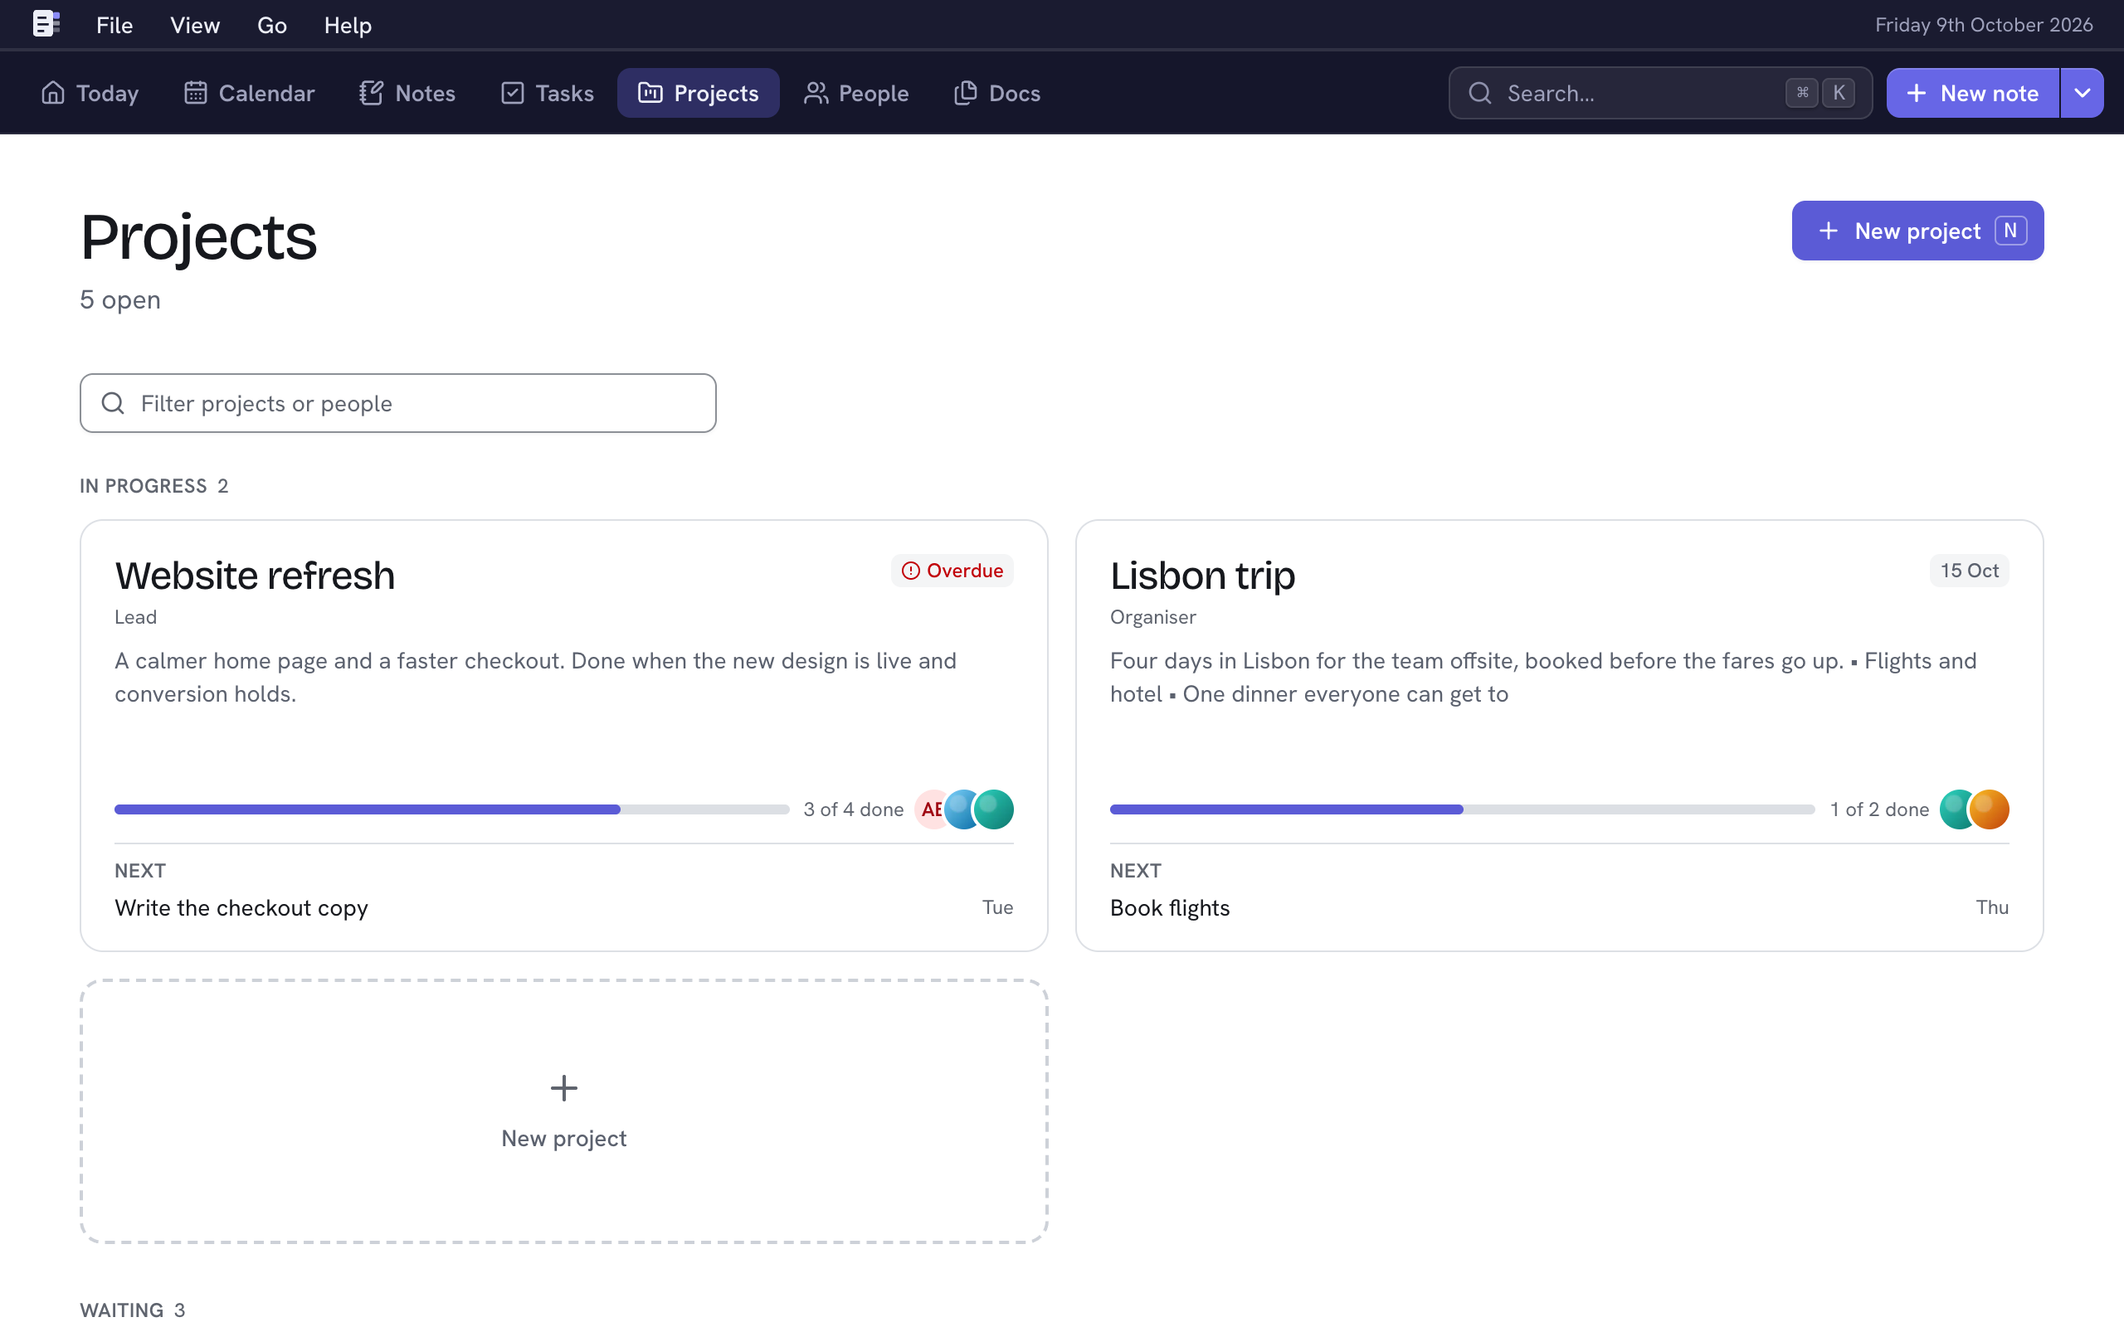This screenshot has height=1327, width=2124.
Task: Click the AE avatar on Website refresh
Action: [930, 809]
